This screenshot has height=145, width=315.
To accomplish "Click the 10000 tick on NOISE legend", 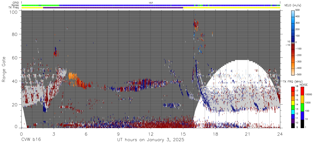I will [x=309, y=94].
